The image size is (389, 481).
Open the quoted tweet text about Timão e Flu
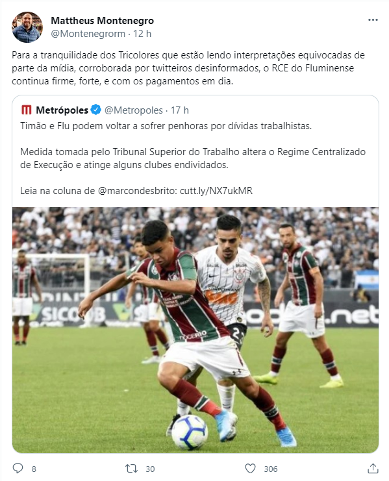pyautogui.click(x=166, y=126)
